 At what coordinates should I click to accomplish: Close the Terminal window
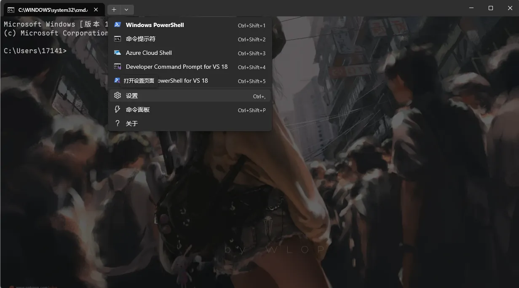tap(510, 8)
